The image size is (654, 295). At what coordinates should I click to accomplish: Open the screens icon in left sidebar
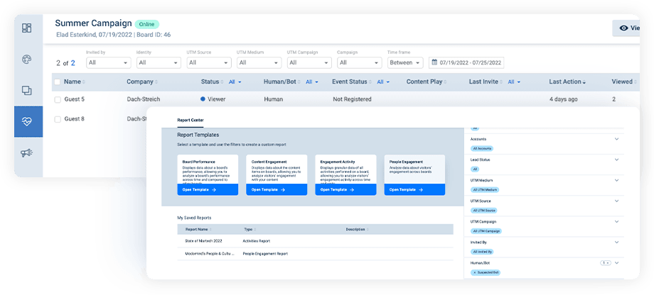tap(27, 91)
